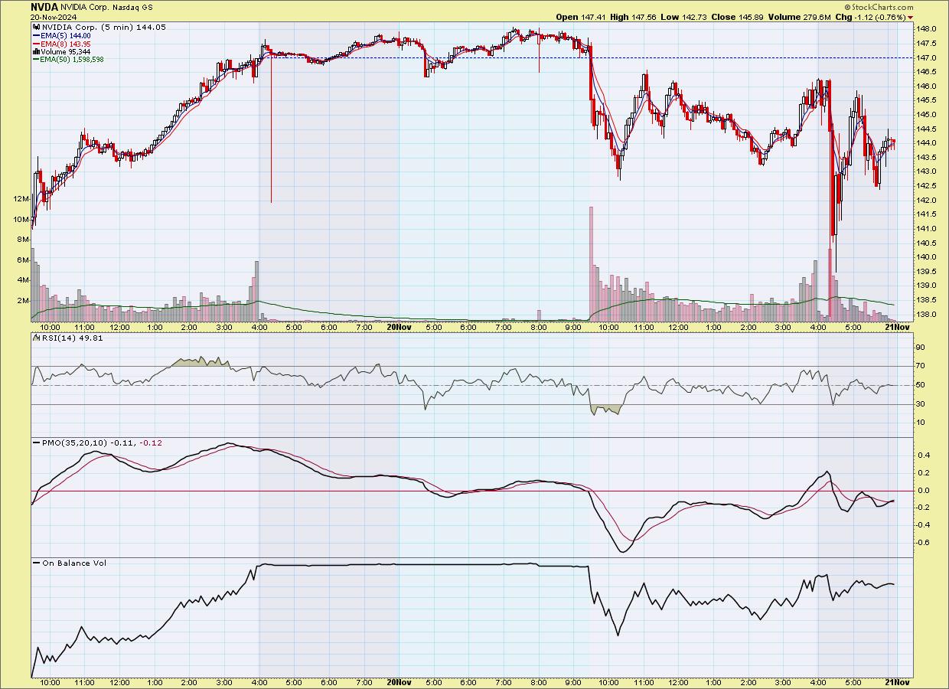
Task: Click the volume bars icon in legend
Action: click(x=36, y=51)
